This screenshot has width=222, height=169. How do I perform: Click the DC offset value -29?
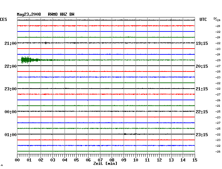[218, 60]
